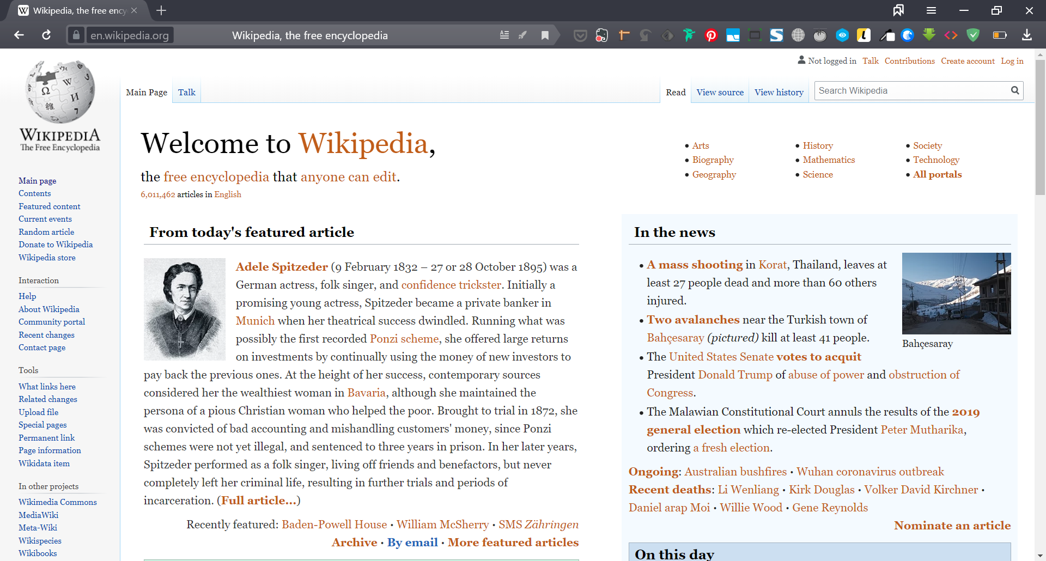Open the Bahçesaray snowy photo thumbnail

[x=956, y=293]
